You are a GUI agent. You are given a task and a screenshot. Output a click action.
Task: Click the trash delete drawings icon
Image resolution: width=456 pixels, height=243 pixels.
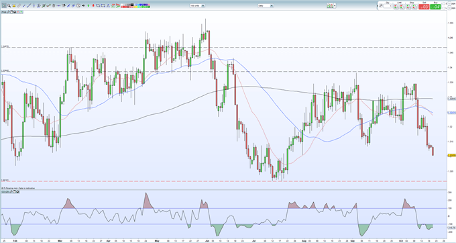tap(54, 5)
